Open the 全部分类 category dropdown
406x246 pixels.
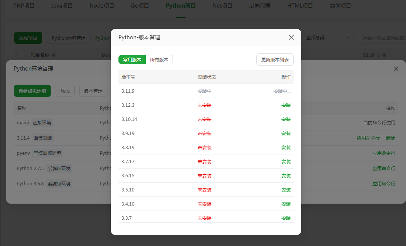[328, 38]
